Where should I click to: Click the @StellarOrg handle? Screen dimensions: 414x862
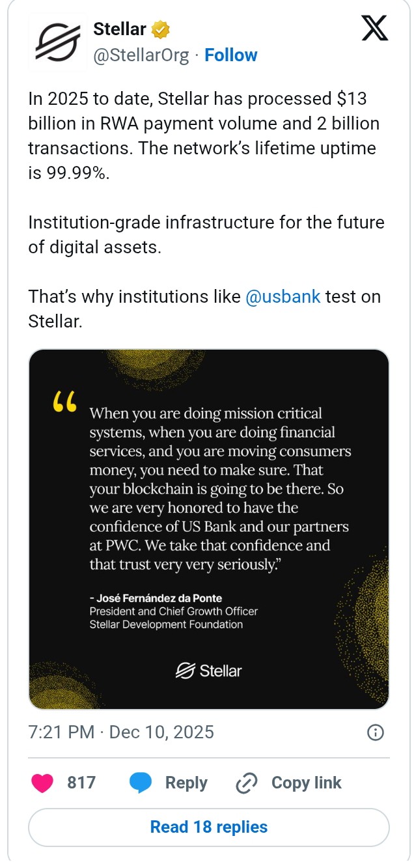141,55
